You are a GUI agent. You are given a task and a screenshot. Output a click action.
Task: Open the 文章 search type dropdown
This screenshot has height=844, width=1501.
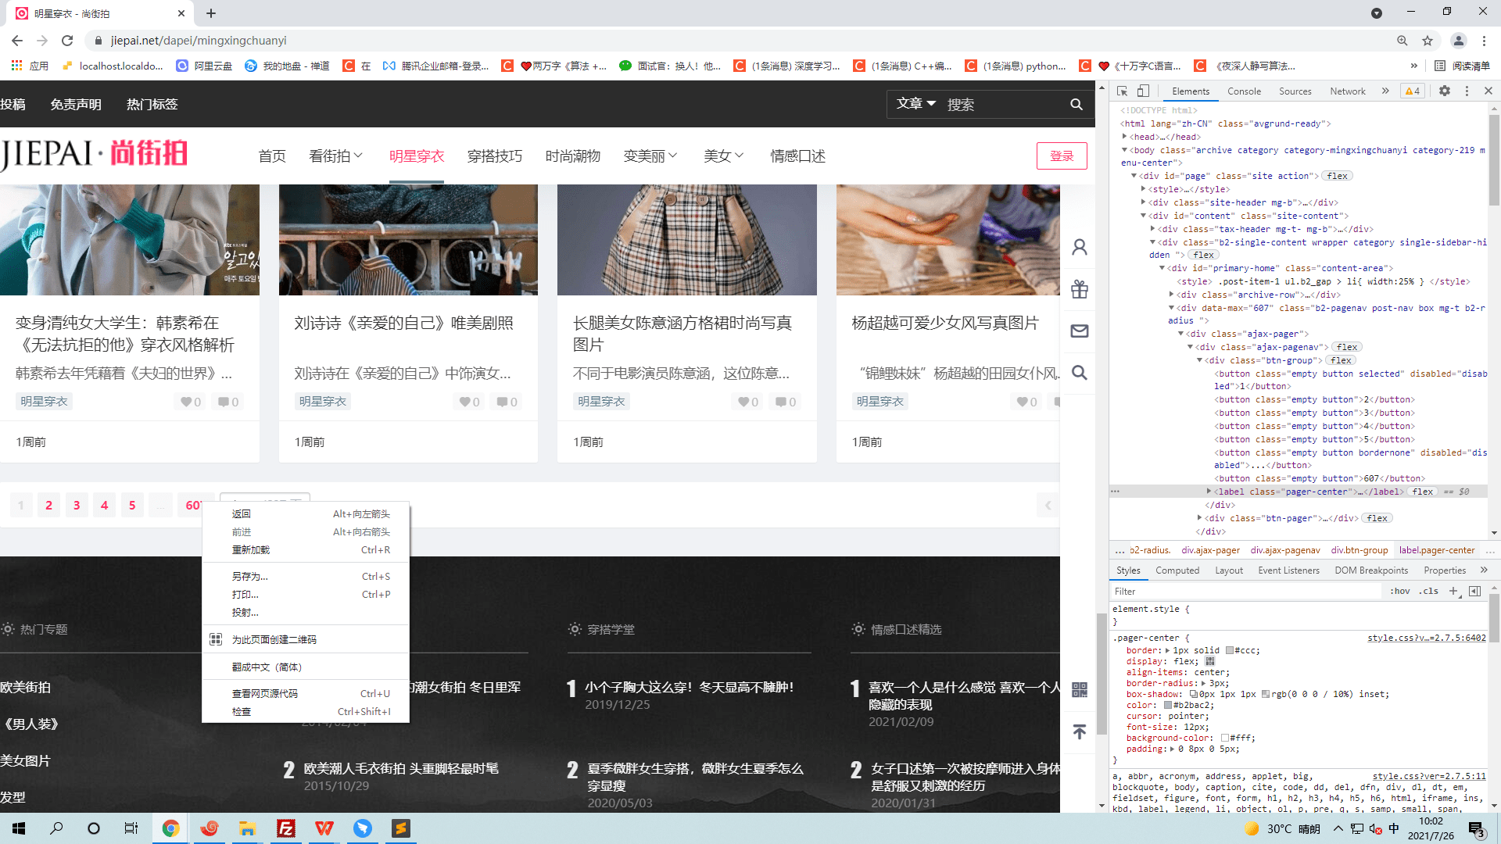tap(915, 104)
